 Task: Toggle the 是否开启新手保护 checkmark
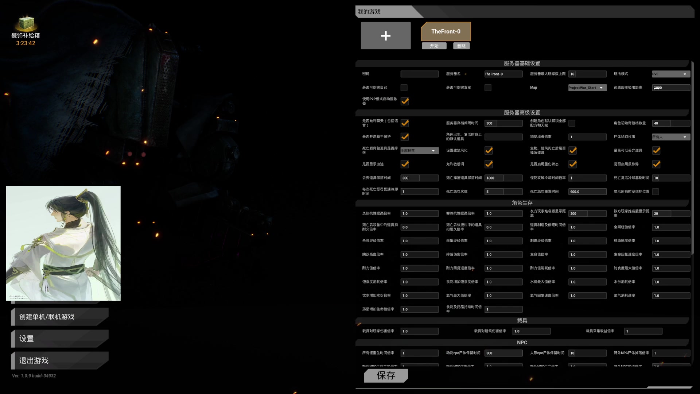(x=405, y=137)
